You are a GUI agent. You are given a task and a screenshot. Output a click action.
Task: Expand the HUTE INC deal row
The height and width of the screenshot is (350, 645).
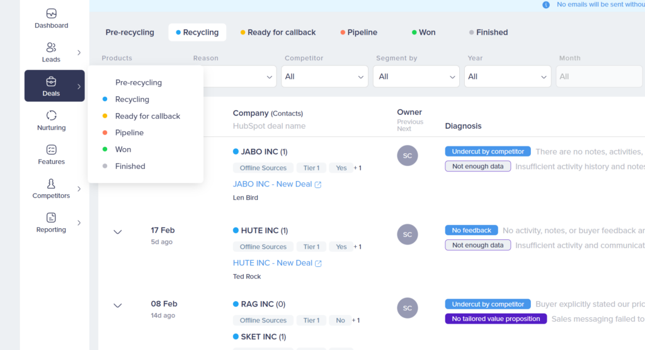pos(118,232)
